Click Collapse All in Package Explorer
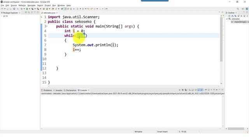Viewport: 249px width, 140px height. (x=26, y=12)
